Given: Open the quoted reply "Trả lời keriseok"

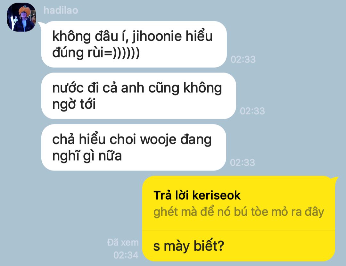Looking at the screenshot, I should pos(197,195).
